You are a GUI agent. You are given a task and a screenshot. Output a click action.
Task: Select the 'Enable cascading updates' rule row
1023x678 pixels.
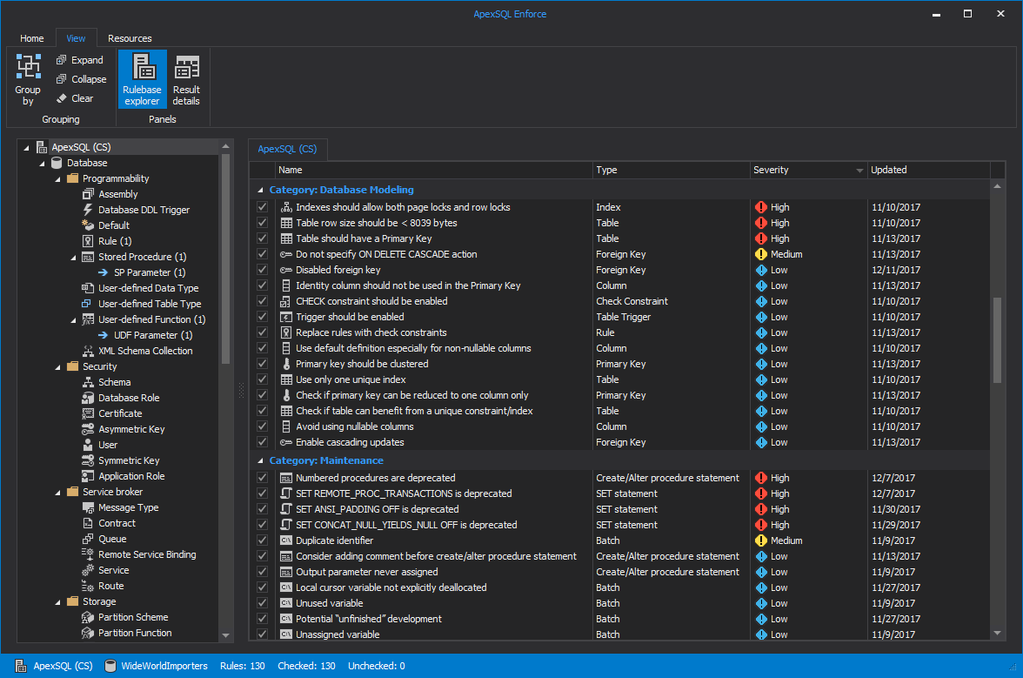[619, 442]
